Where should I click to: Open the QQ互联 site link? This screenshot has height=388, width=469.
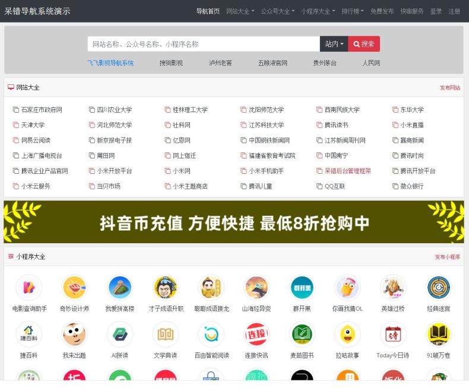tap(335, 186)
